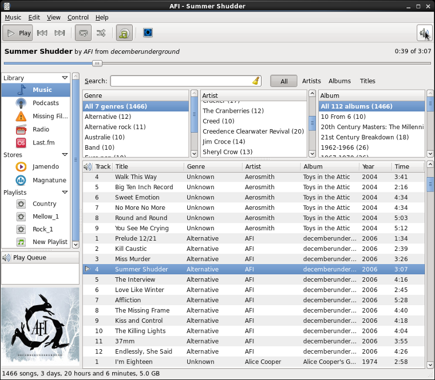This screenshot has width=435, height=380.
Task: Click the clear search broom icon
Action: coord(256,81)
